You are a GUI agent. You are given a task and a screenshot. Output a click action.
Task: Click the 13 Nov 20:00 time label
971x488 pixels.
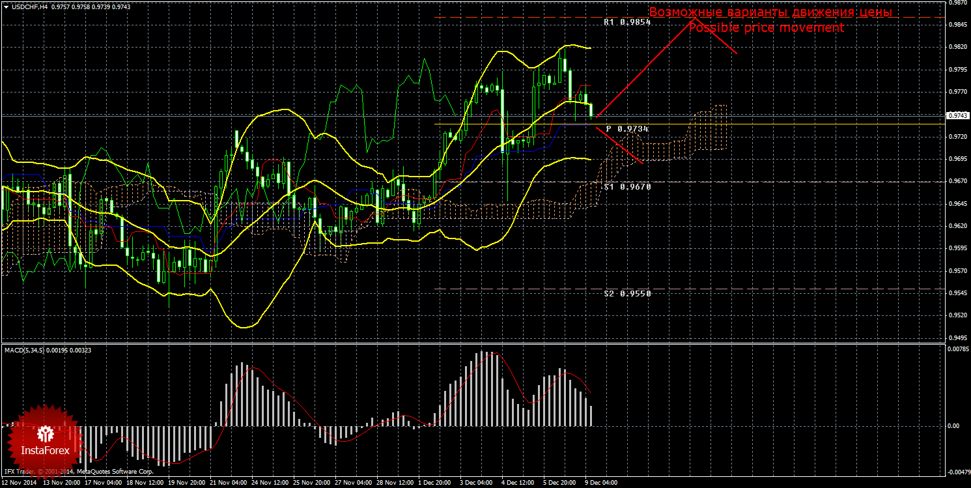(62, 483)
